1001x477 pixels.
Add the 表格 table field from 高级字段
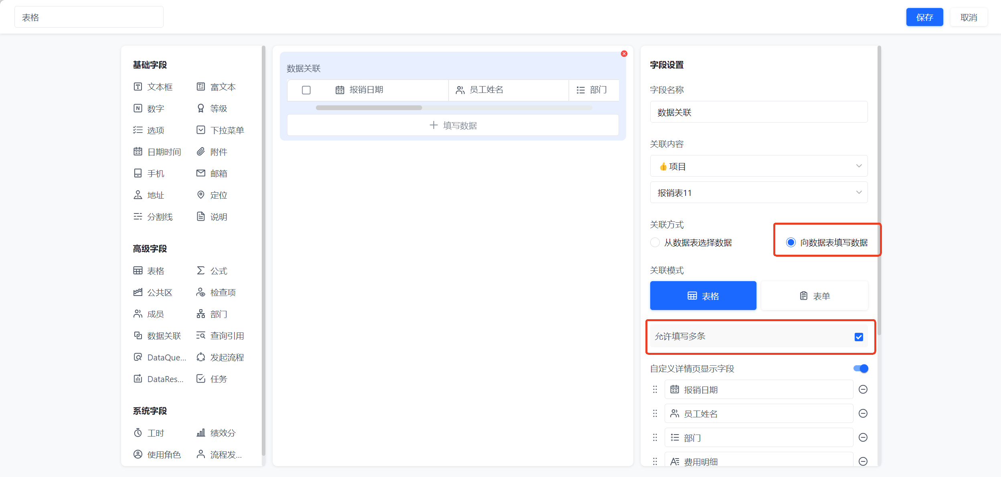click(x=149, y=271)
